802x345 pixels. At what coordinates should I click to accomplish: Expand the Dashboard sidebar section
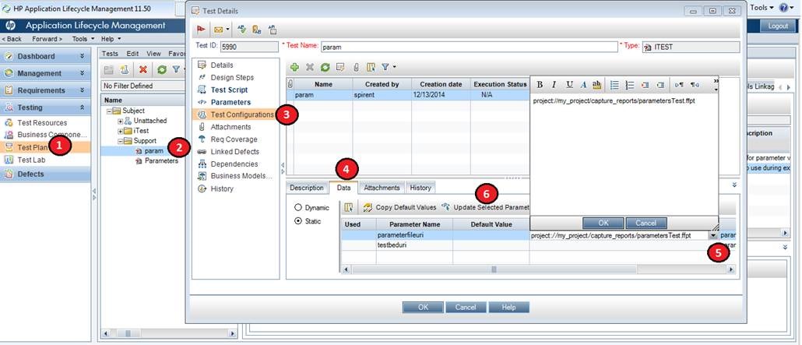click(82, 56)
